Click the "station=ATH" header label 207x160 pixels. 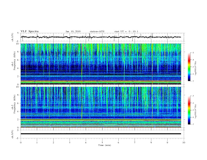tap(97, 31)
